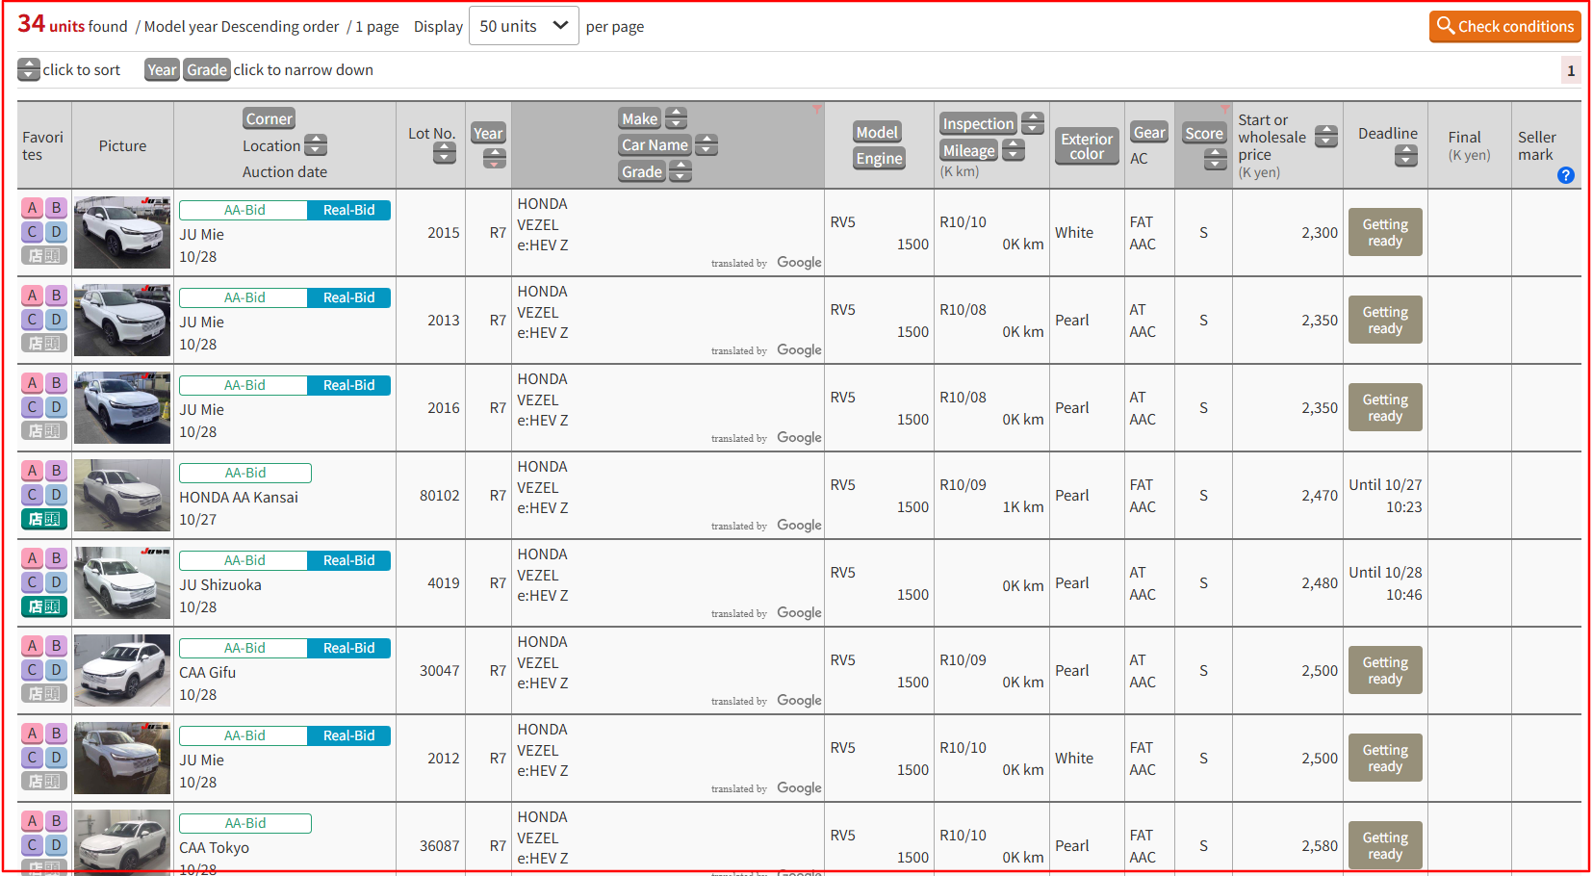Select AA-Bid tab for CAA Gifu
Image resolution: width=1593 pixels, height=876 pixels.
pyautogui.click(x=244, y=648)
